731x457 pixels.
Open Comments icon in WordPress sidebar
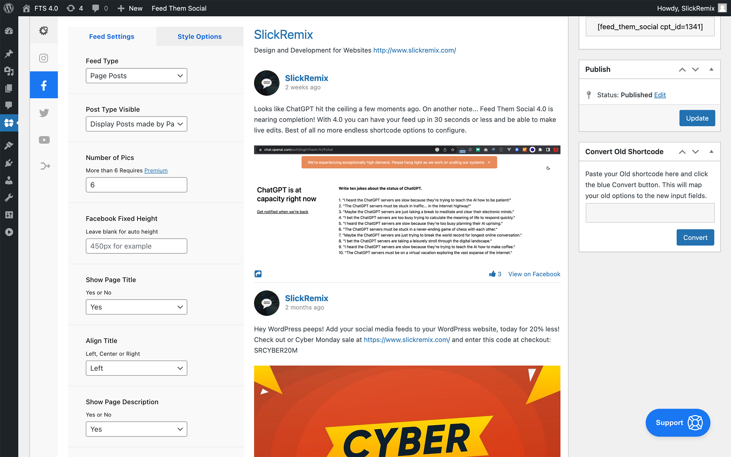pos(9,105)
